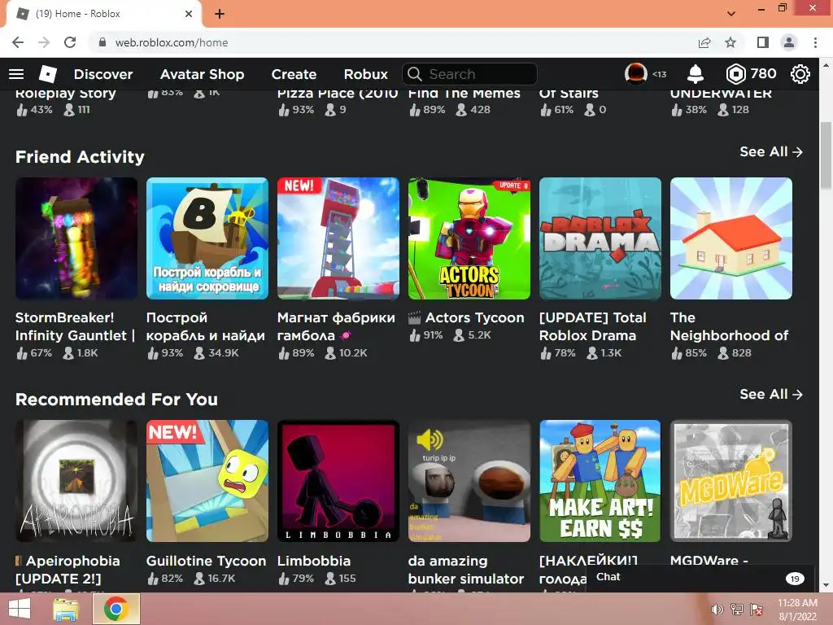
Task: Click Guillotine Tycoon title link
Action: pos(206,562)
